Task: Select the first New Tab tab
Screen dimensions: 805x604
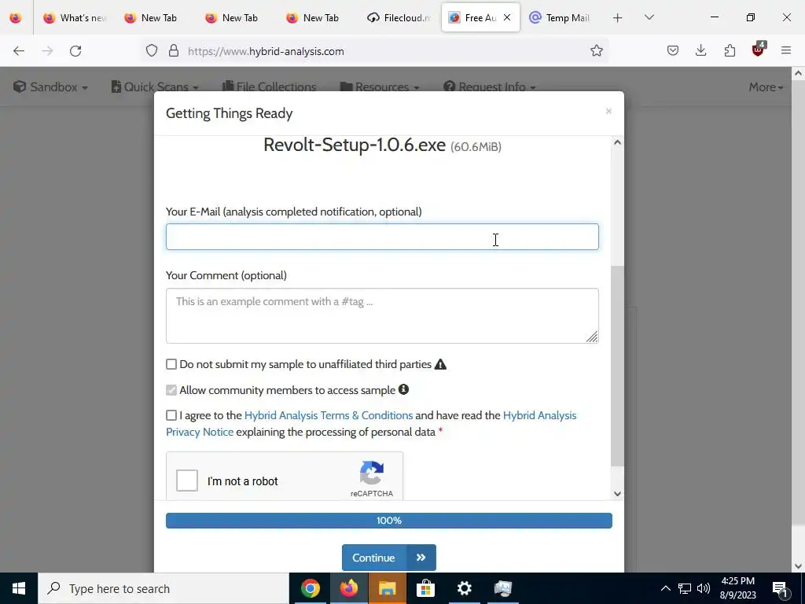Action: [x=152, y=18]
